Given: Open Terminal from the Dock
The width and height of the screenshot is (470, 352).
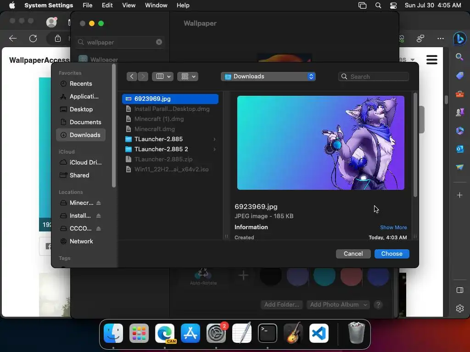Looking at the screenshot, I should [268, 333].
